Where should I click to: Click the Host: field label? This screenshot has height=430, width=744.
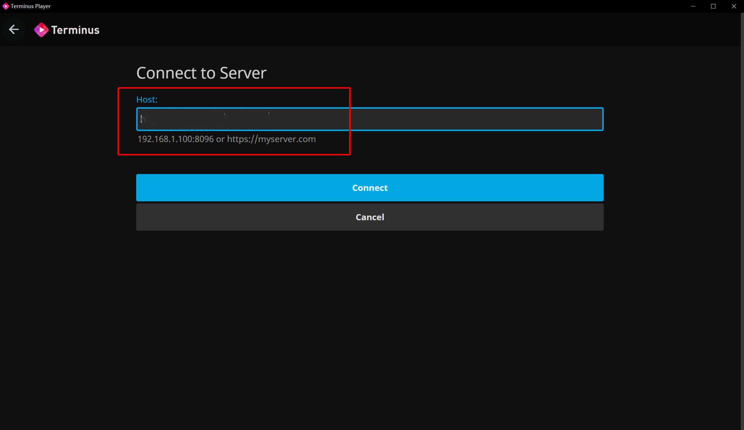click(x=147, y=99)
